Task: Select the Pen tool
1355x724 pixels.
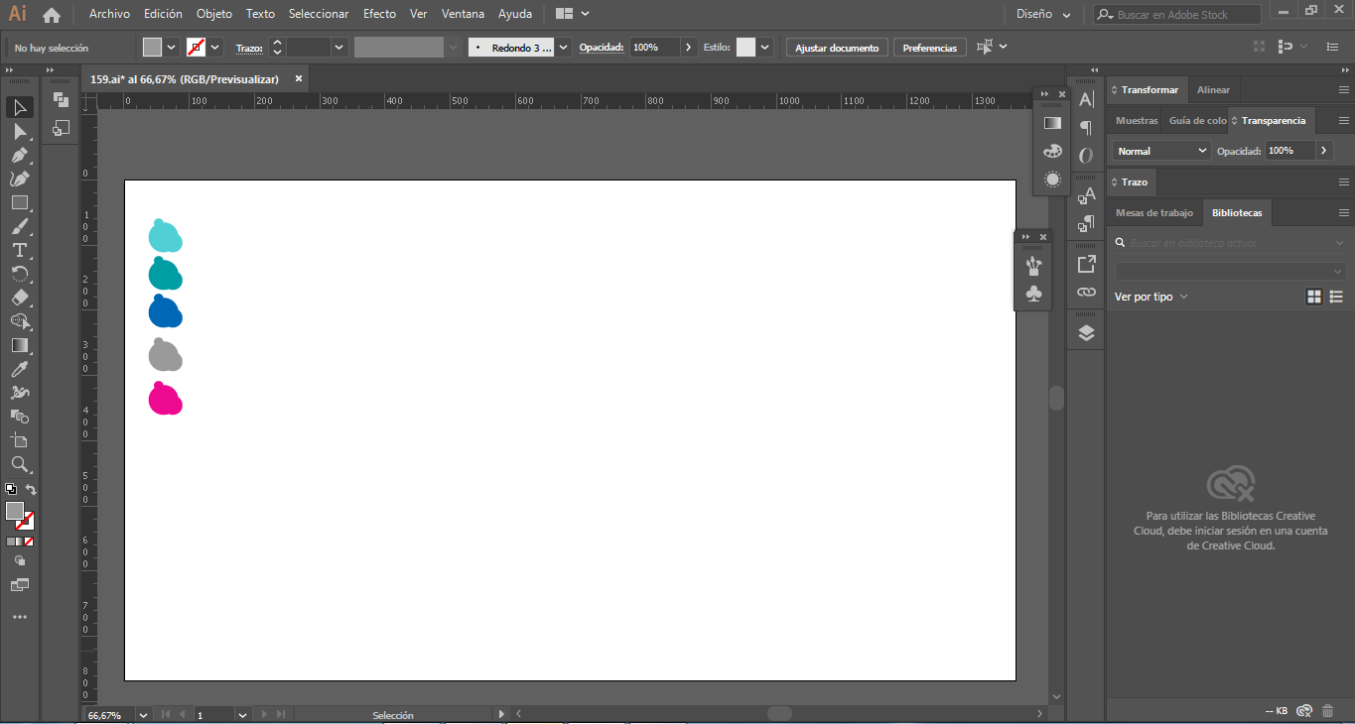Action: (x=20, y=155)
